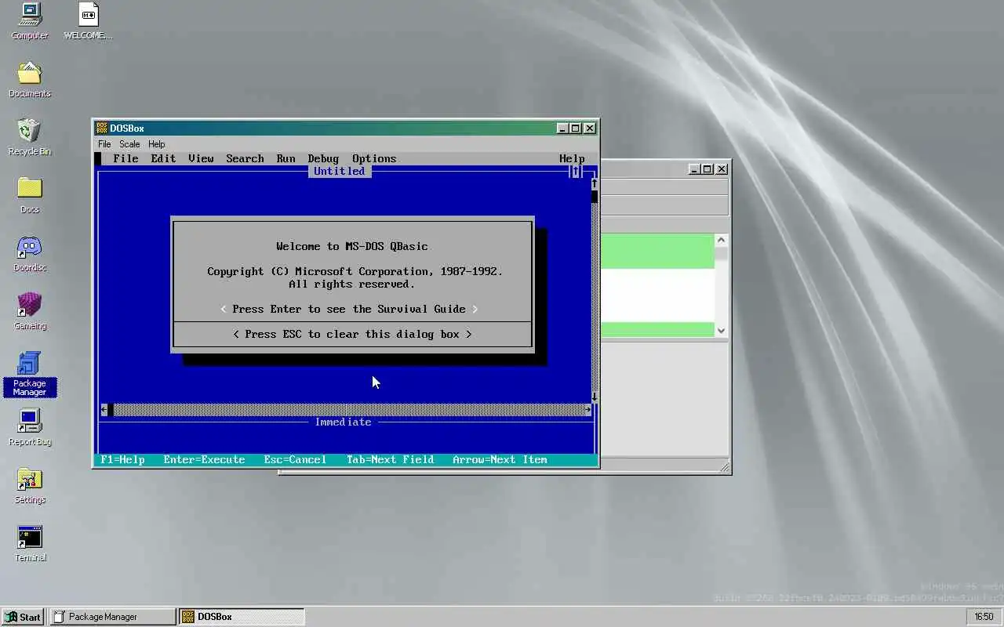Open QBasic View menu
1004x627 pixels.
(201, 158)
